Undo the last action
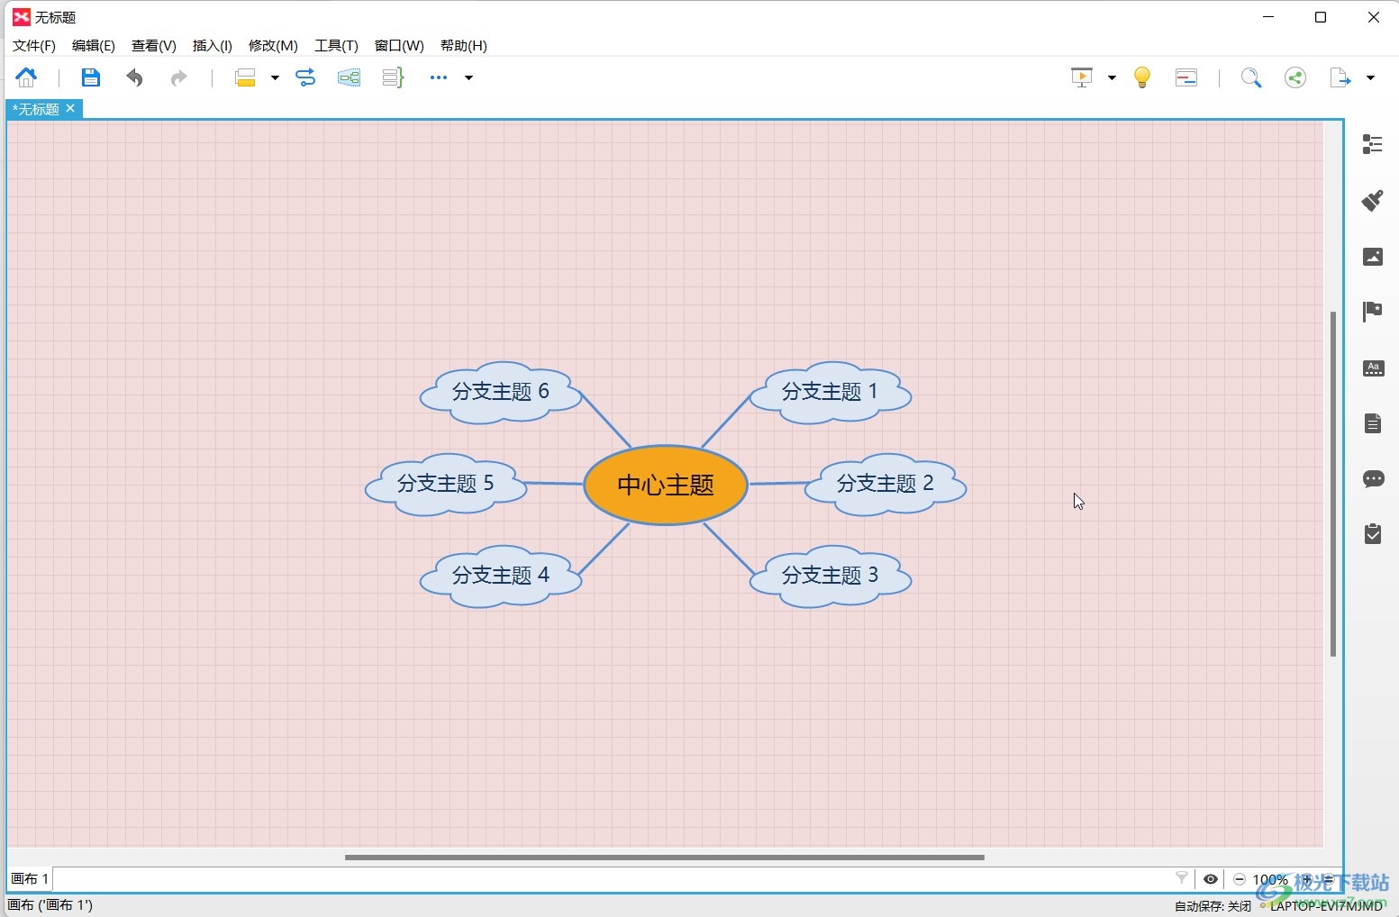Viewport: 1399px width, 917px height. 134,77
